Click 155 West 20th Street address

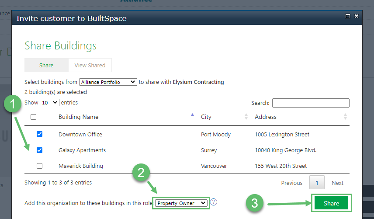click(x=281, y=166)
